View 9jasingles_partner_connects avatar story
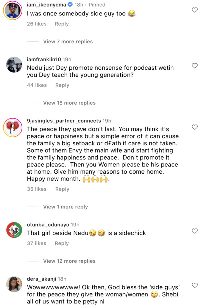 coord(13,127)
